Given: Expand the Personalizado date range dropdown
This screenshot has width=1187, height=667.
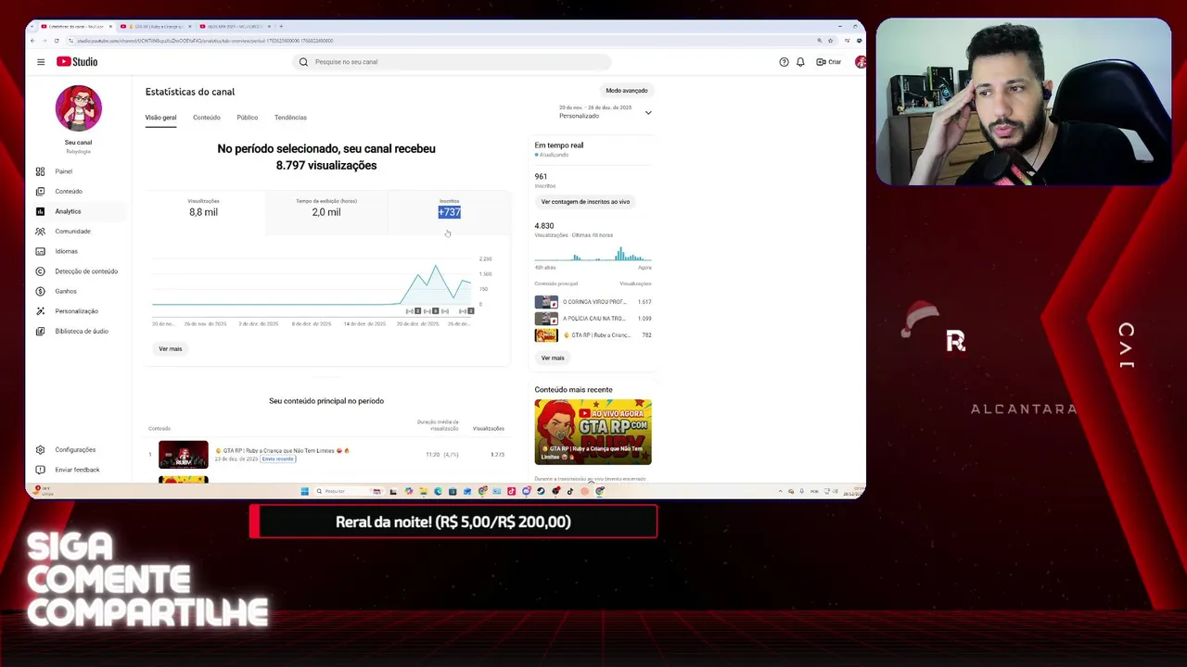Looking at the screenshot, I should pyautogui.click(x=605, y=112).
